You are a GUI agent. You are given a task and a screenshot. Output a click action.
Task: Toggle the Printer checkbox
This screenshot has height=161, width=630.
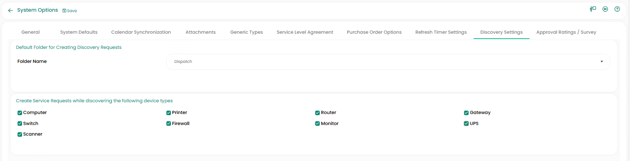169,113
